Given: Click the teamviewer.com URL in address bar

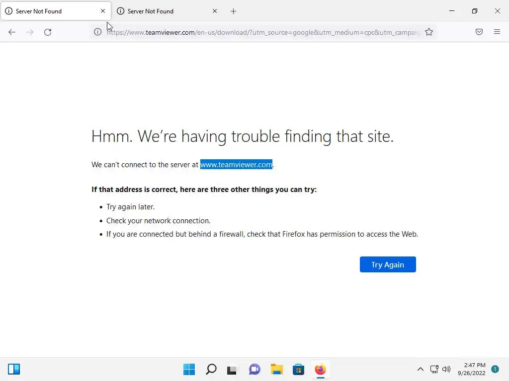Looking at the screenshot, I should click(x=263, y=32).
